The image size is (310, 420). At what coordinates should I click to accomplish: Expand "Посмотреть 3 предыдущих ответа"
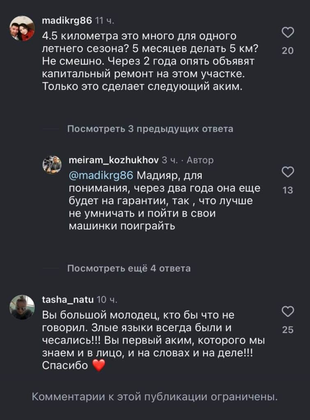(150, 129)
